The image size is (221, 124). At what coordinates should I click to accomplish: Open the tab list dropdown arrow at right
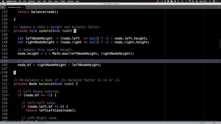pyautogui.click(x=219, y=7)
